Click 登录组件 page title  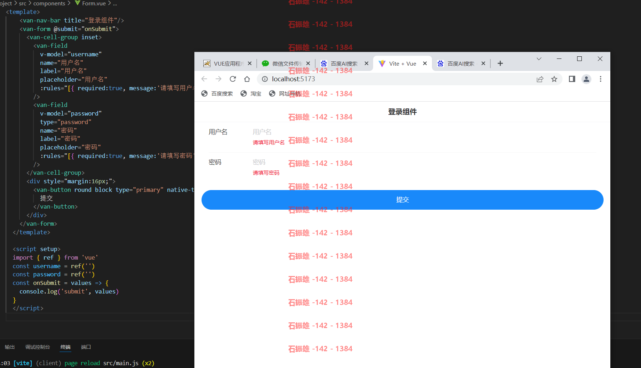tap(402, 112)
